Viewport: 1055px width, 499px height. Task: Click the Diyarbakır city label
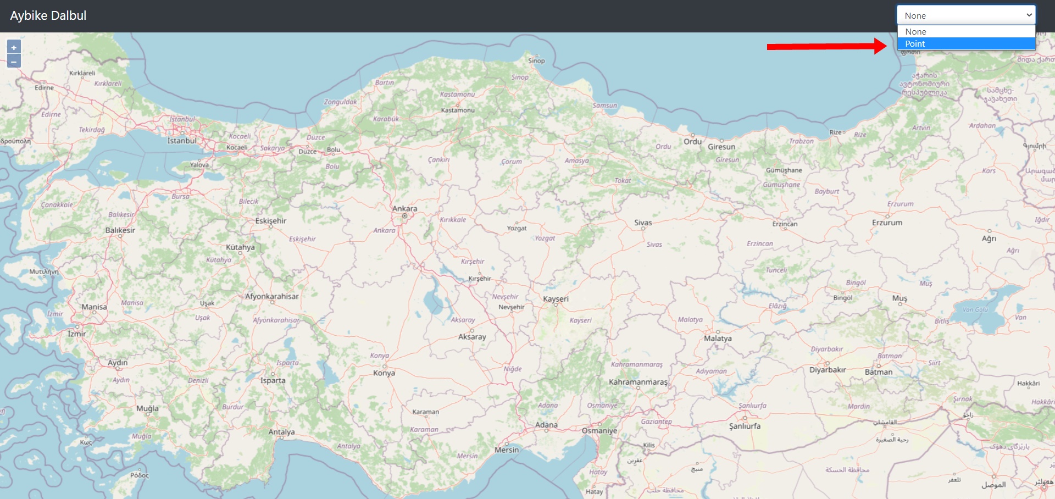coord(828,370)
